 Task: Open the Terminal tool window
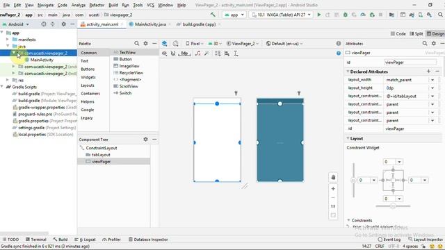[x=35, y=240]
